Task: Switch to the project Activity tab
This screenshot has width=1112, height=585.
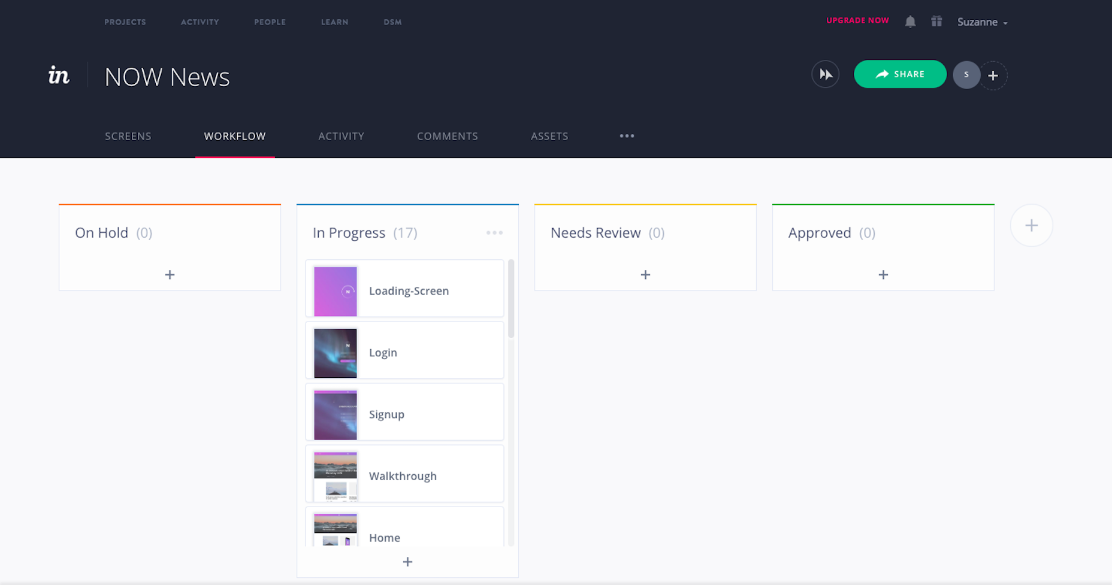Action: click(x=341, y=136)
